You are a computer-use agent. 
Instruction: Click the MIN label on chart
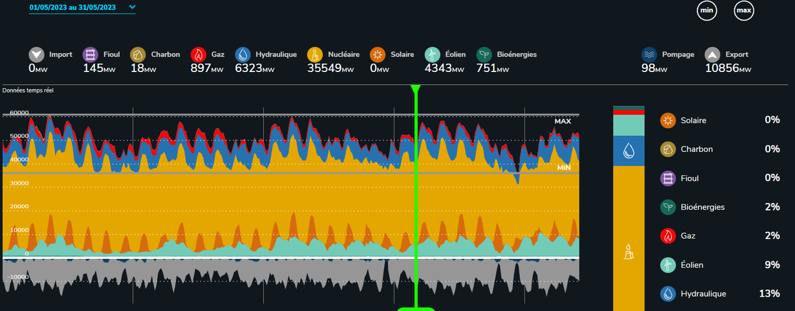[564, 168]
